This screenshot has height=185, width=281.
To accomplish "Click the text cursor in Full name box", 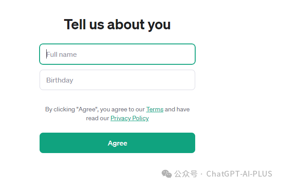I will 47,54.
